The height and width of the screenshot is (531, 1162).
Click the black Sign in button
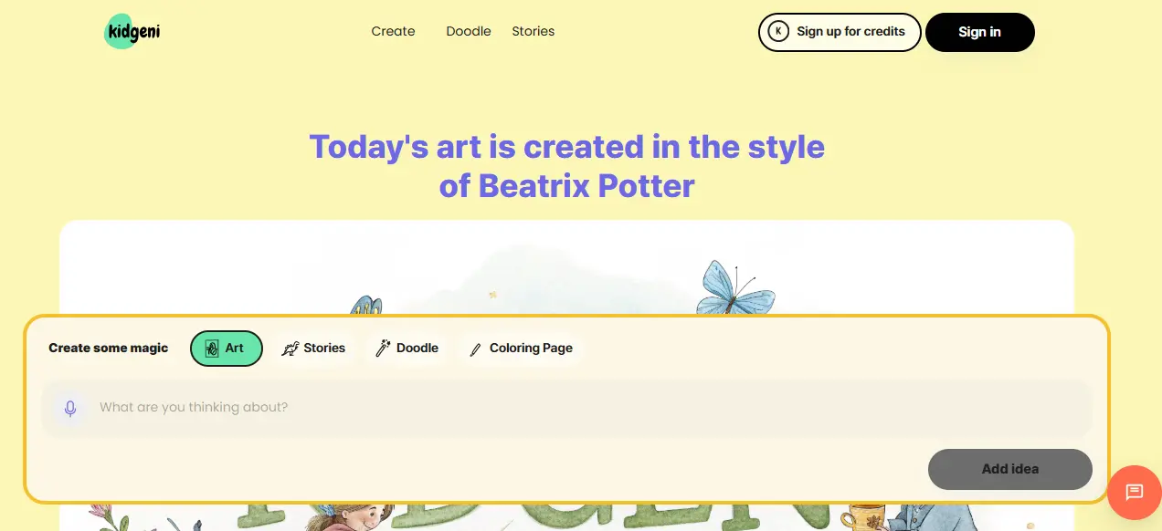pyautogui.click(x=979, y=32)
